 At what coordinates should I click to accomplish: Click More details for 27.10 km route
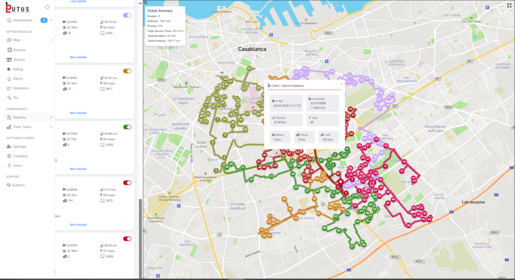point(78,225)
